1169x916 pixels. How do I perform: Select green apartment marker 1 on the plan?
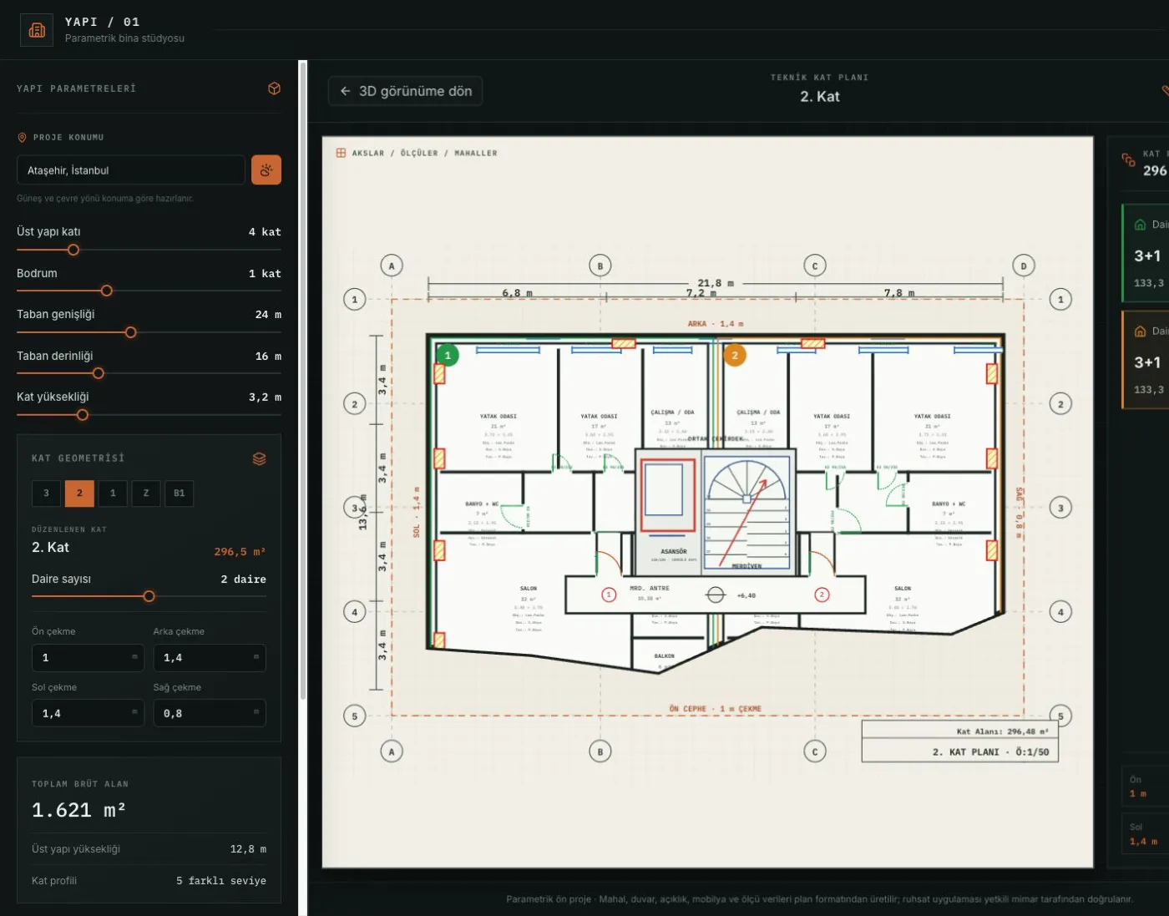point(448,355)
